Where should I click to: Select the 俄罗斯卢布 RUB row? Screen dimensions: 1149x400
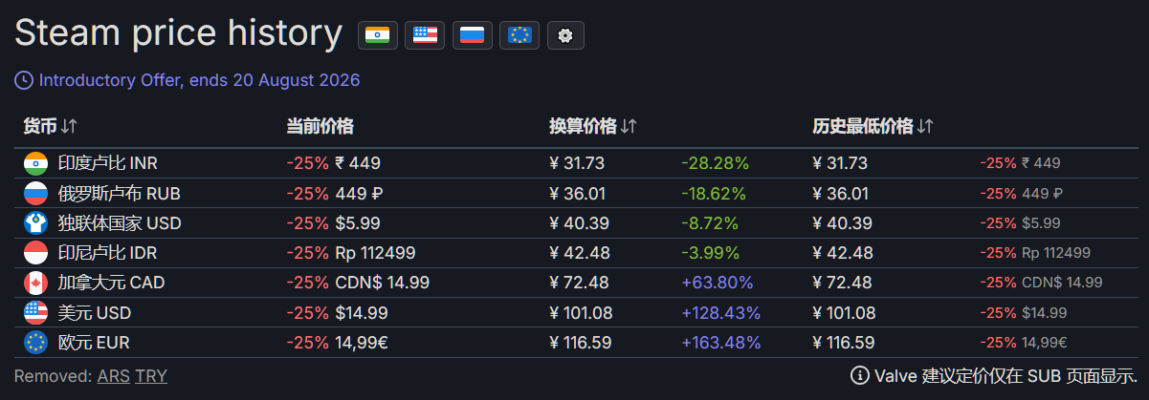pyautogui.click(x=576, y=194)
